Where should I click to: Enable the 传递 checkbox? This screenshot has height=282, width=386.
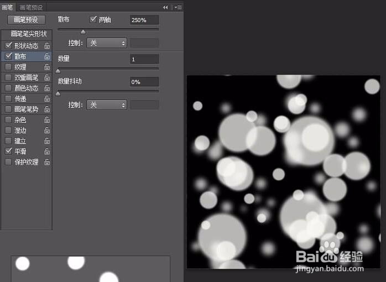click(8, 98)
